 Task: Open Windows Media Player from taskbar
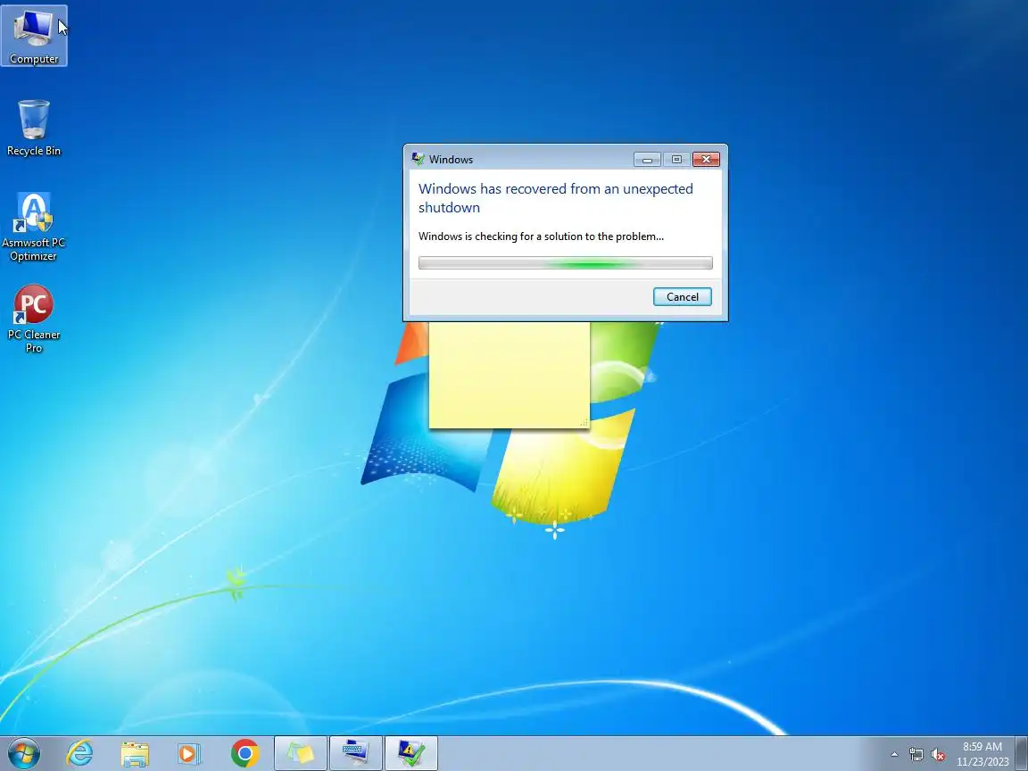click(x=189, y=753)
